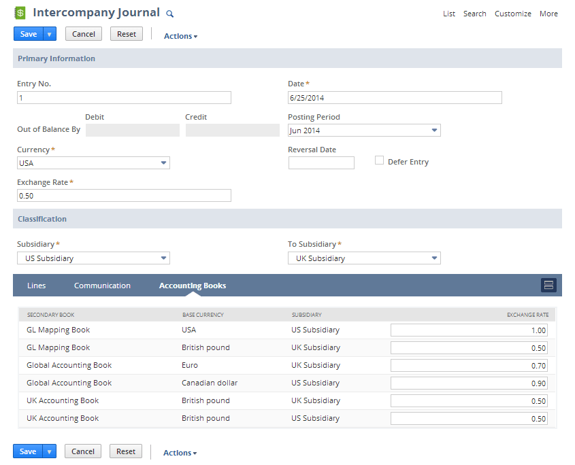Edit exchange rate for UK Accounting Book UK Subsidiary
575x465 pixels.
pyautogui.click(x=469, y=400)
